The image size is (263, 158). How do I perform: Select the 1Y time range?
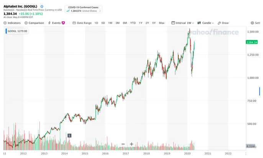141,23
